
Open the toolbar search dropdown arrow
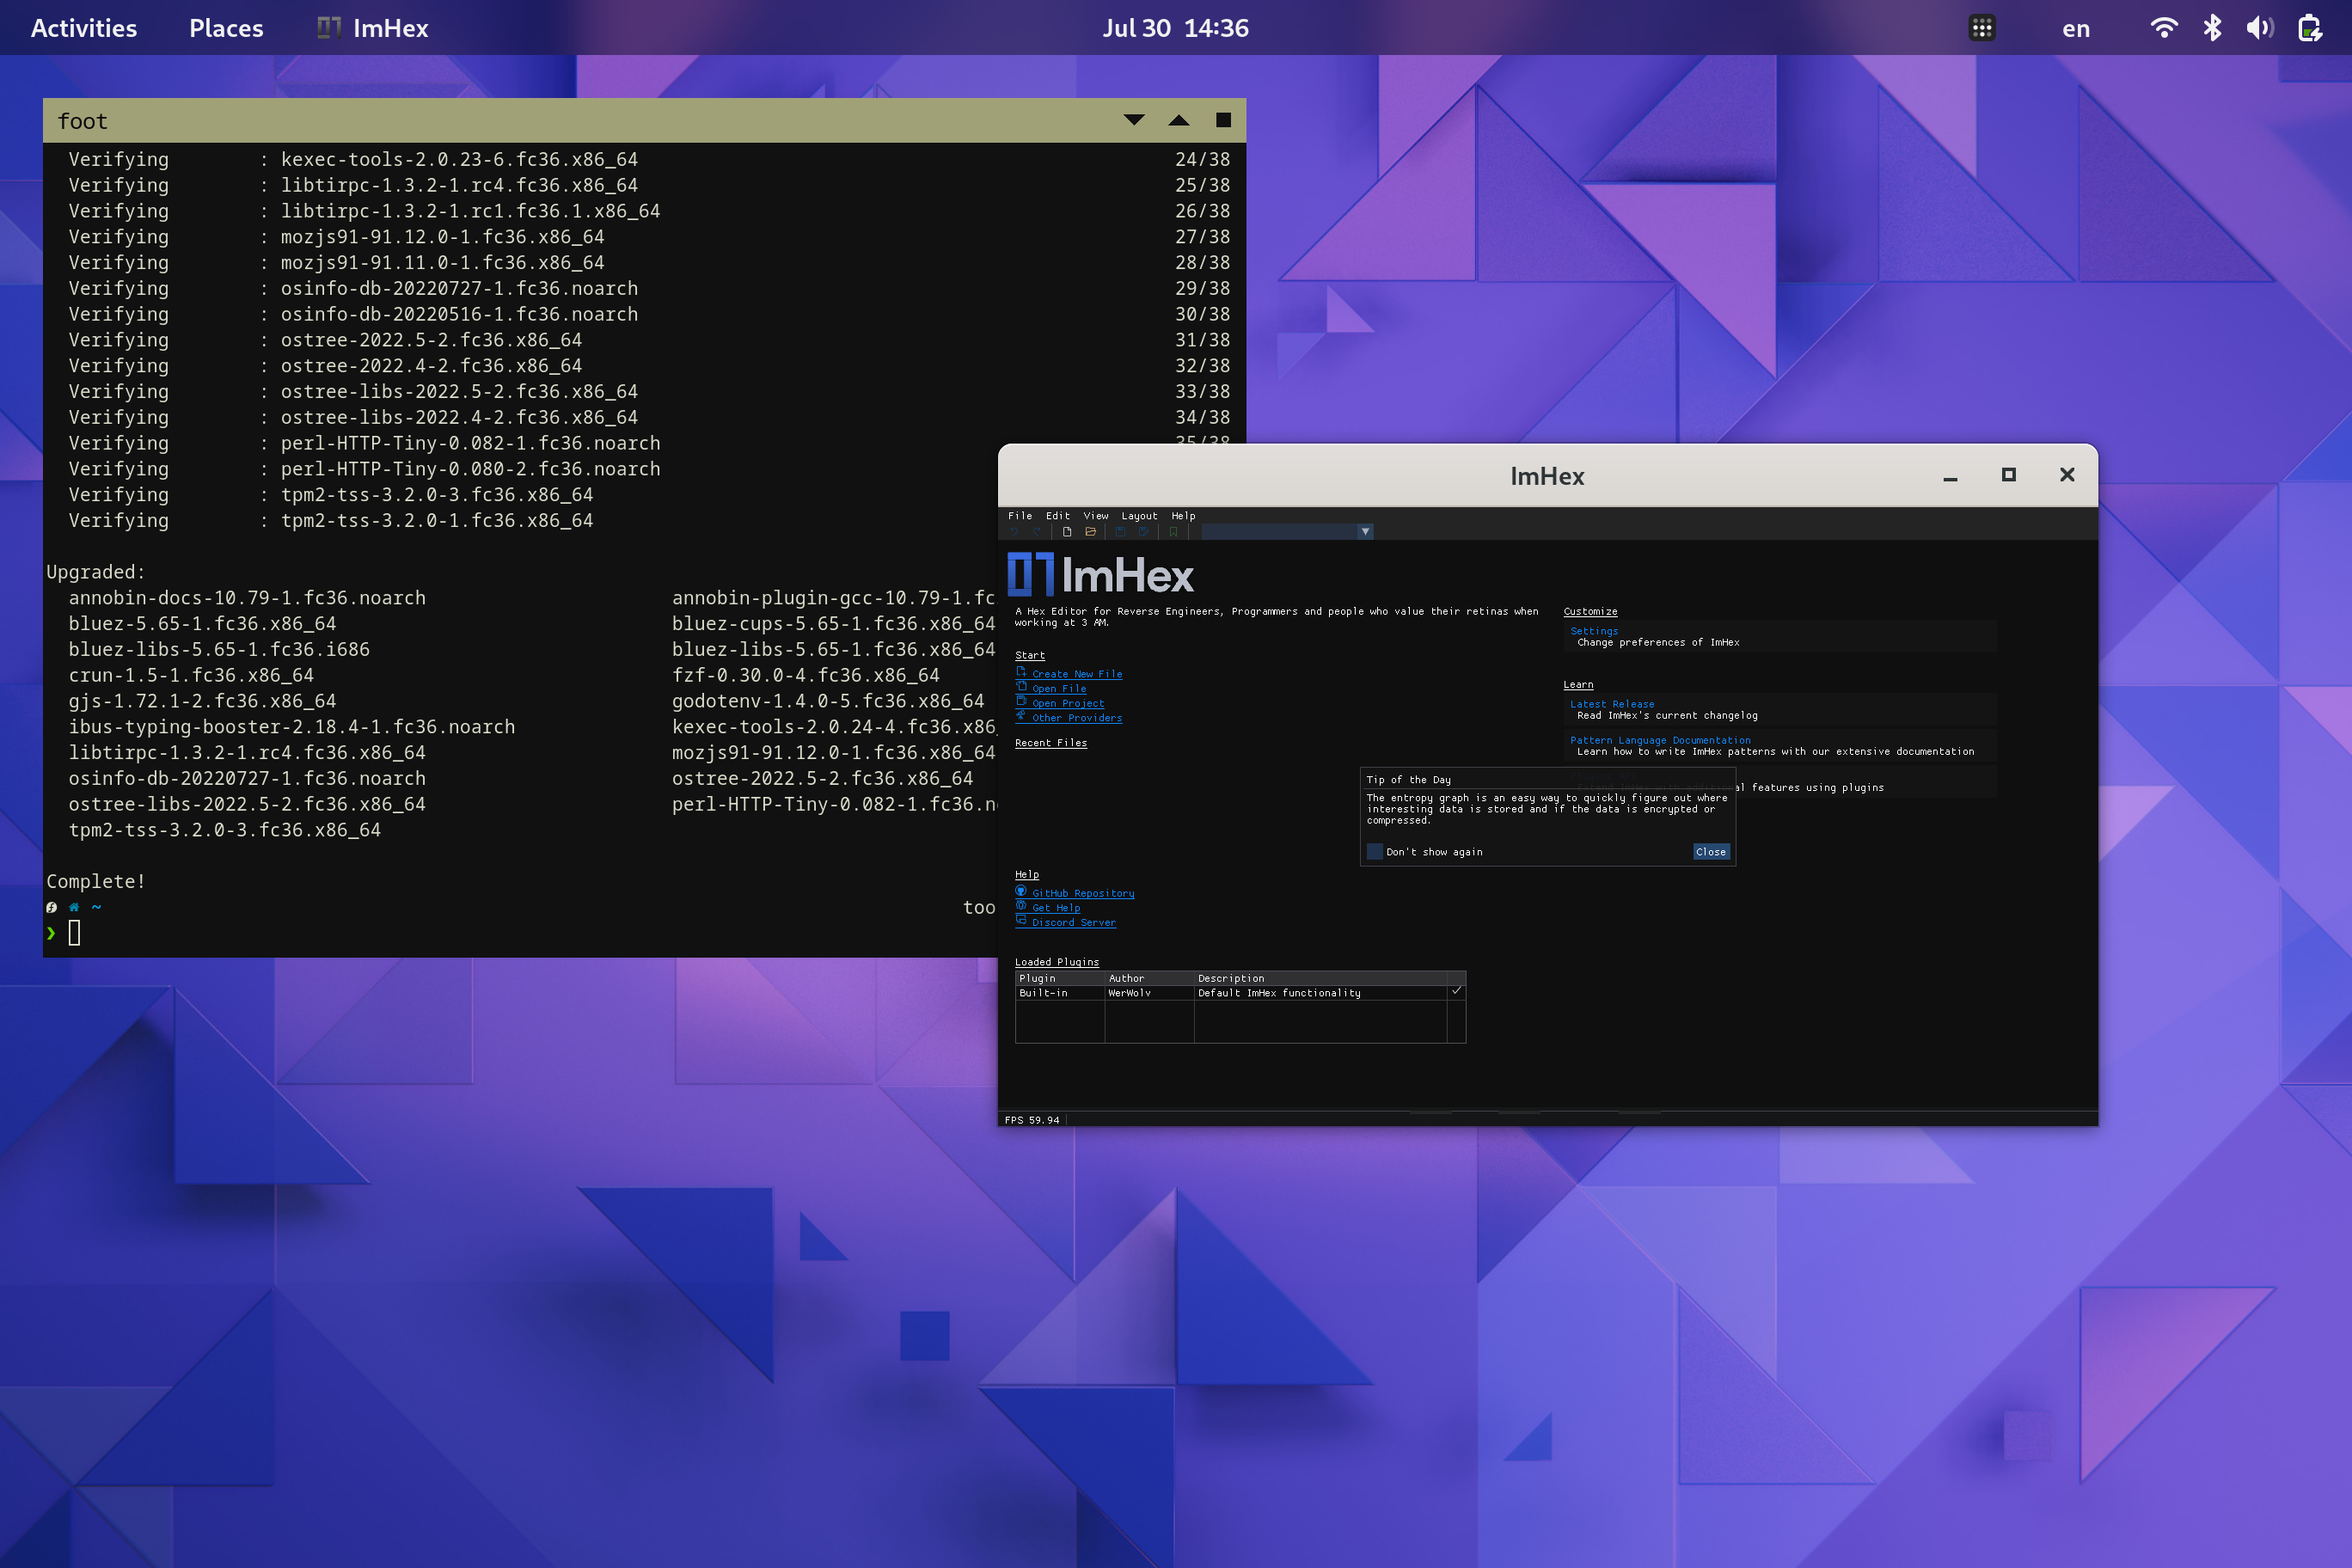tap(1365, 532)
